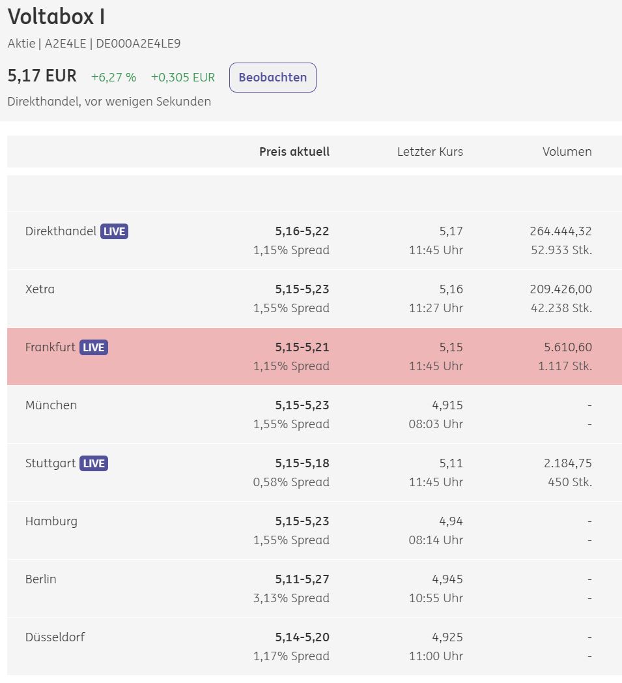The image size is (622, 683).
Task: Click the LIVE badge next to Direkthandel
Action: tap(114, 231)
